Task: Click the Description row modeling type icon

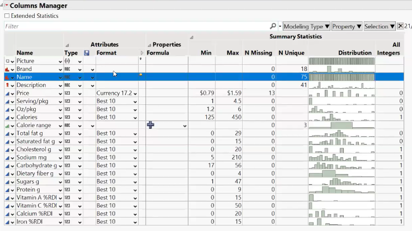Action: click(7, 85)
